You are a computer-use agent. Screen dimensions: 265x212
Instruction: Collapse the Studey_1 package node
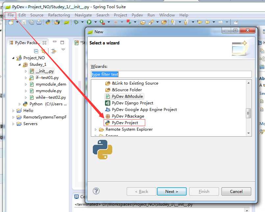pos(20,65)
